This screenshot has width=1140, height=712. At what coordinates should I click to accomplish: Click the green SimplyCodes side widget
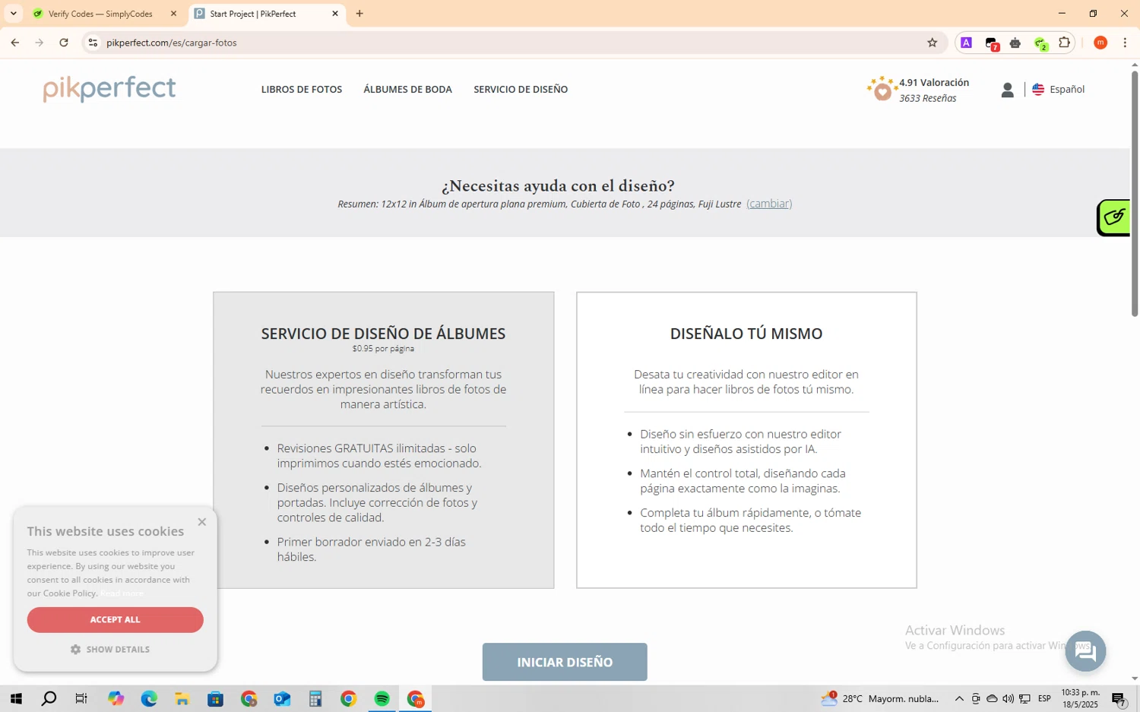(1113, 218)
